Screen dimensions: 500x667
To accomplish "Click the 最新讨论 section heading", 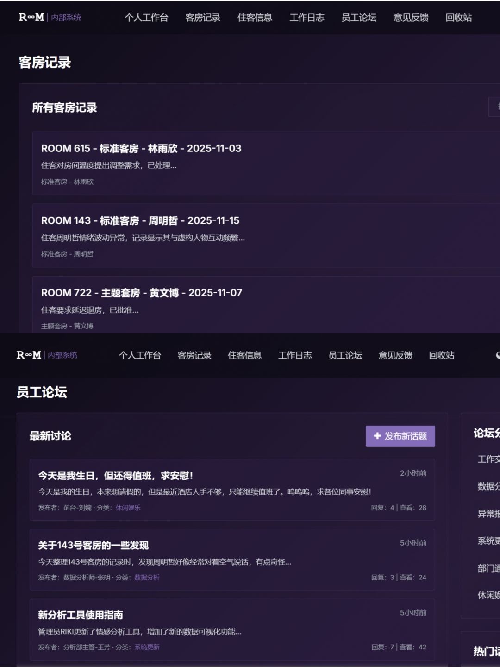I will click(50, 436).
